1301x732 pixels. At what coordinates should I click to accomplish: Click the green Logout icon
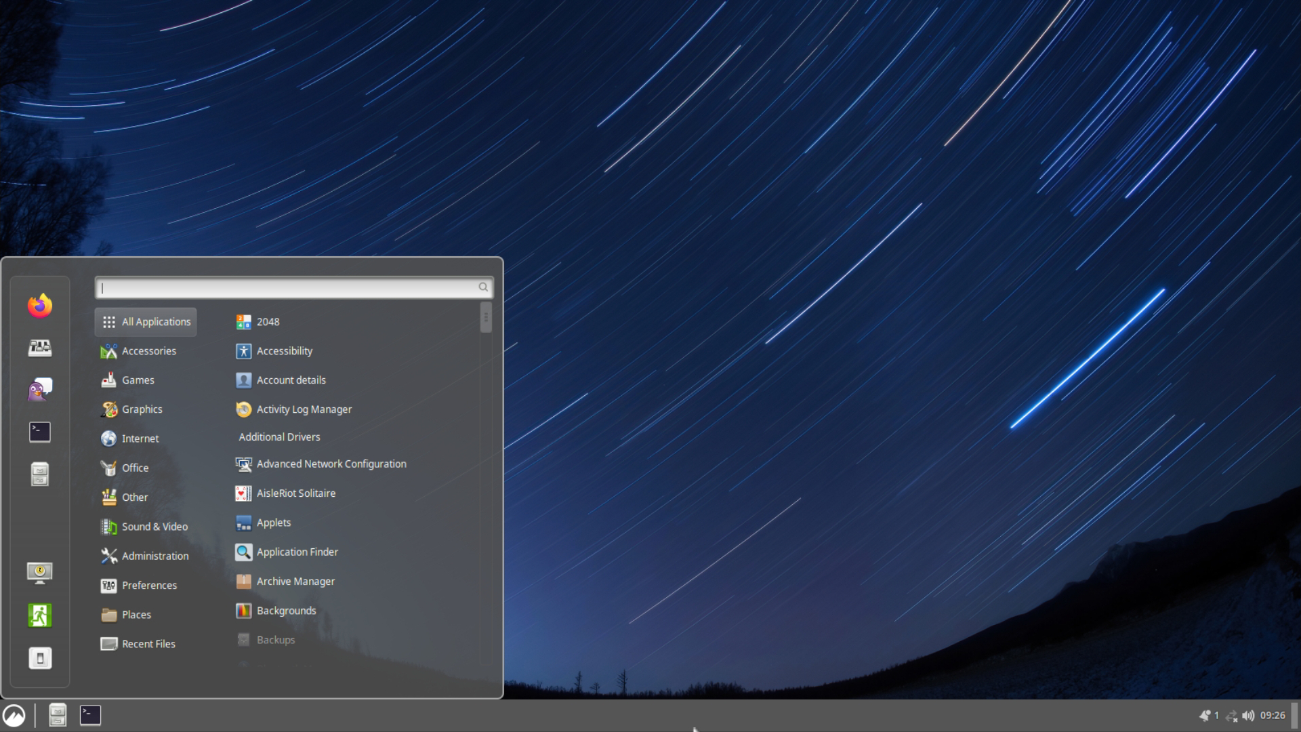pyautogui.click(x=40, y=615)
